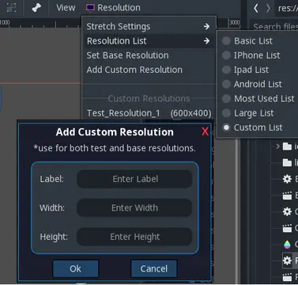Select the Most Used List radio option

tap(258, 99)
